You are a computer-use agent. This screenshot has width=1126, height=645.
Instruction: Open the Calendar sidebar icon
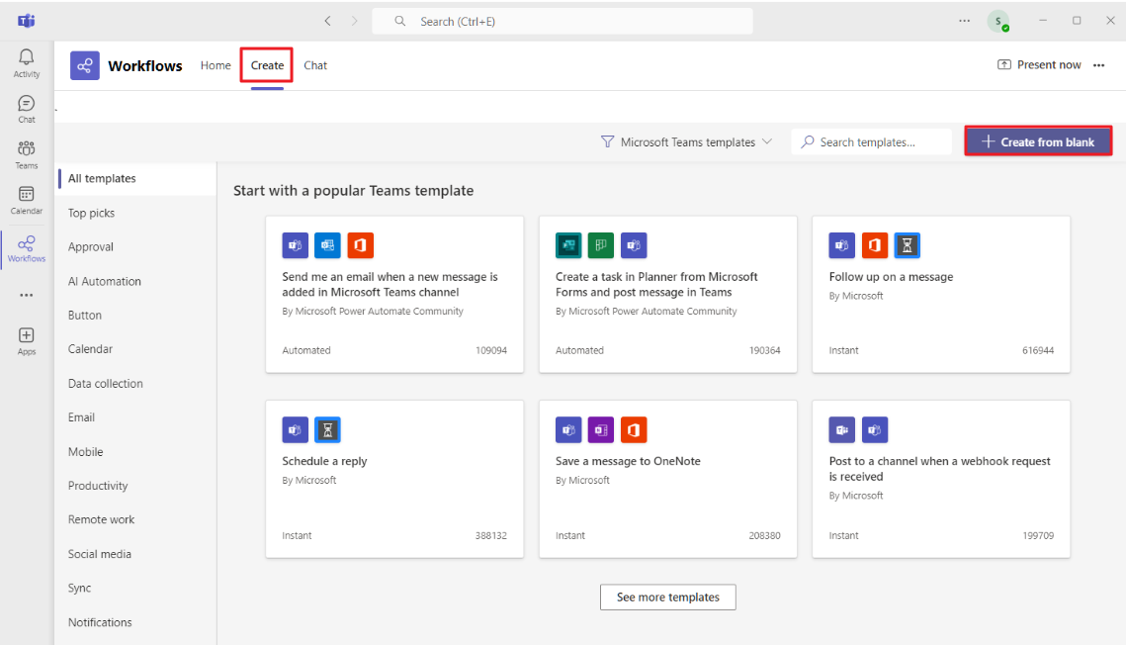(27, 199)
